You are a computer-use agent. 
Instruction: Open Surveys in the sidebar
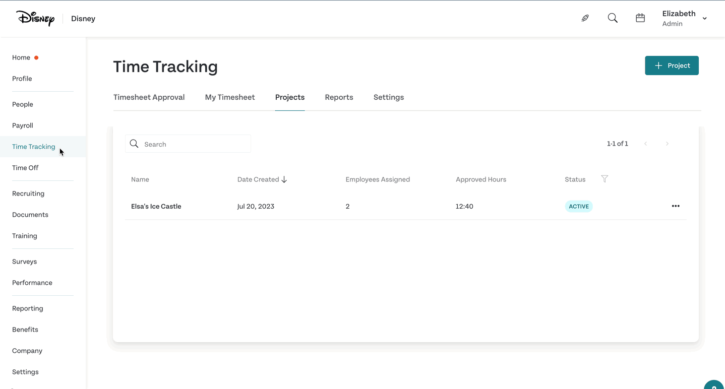pyautogui.click(x=25, y=262)
